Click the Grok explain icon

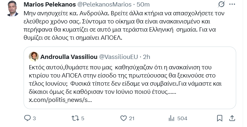[x=221, y=4]
